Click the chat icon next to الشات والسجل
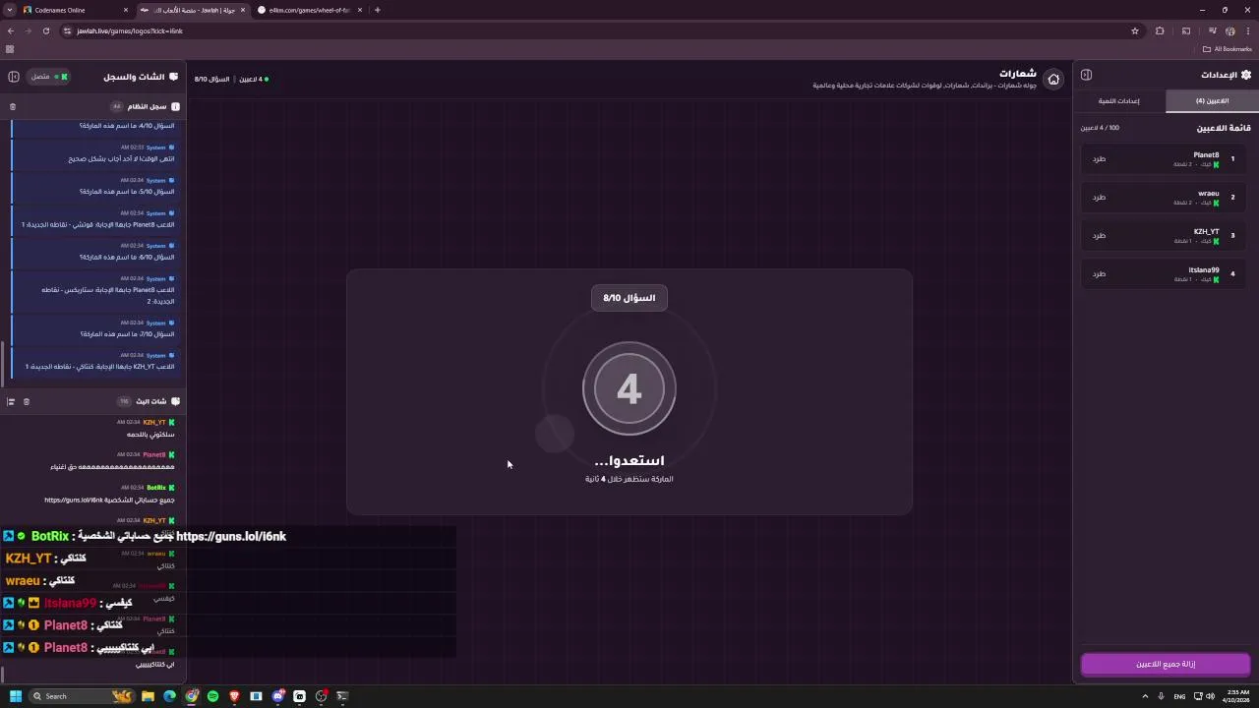This screenshot has width=1259, height=708. (x=174, y=76)
